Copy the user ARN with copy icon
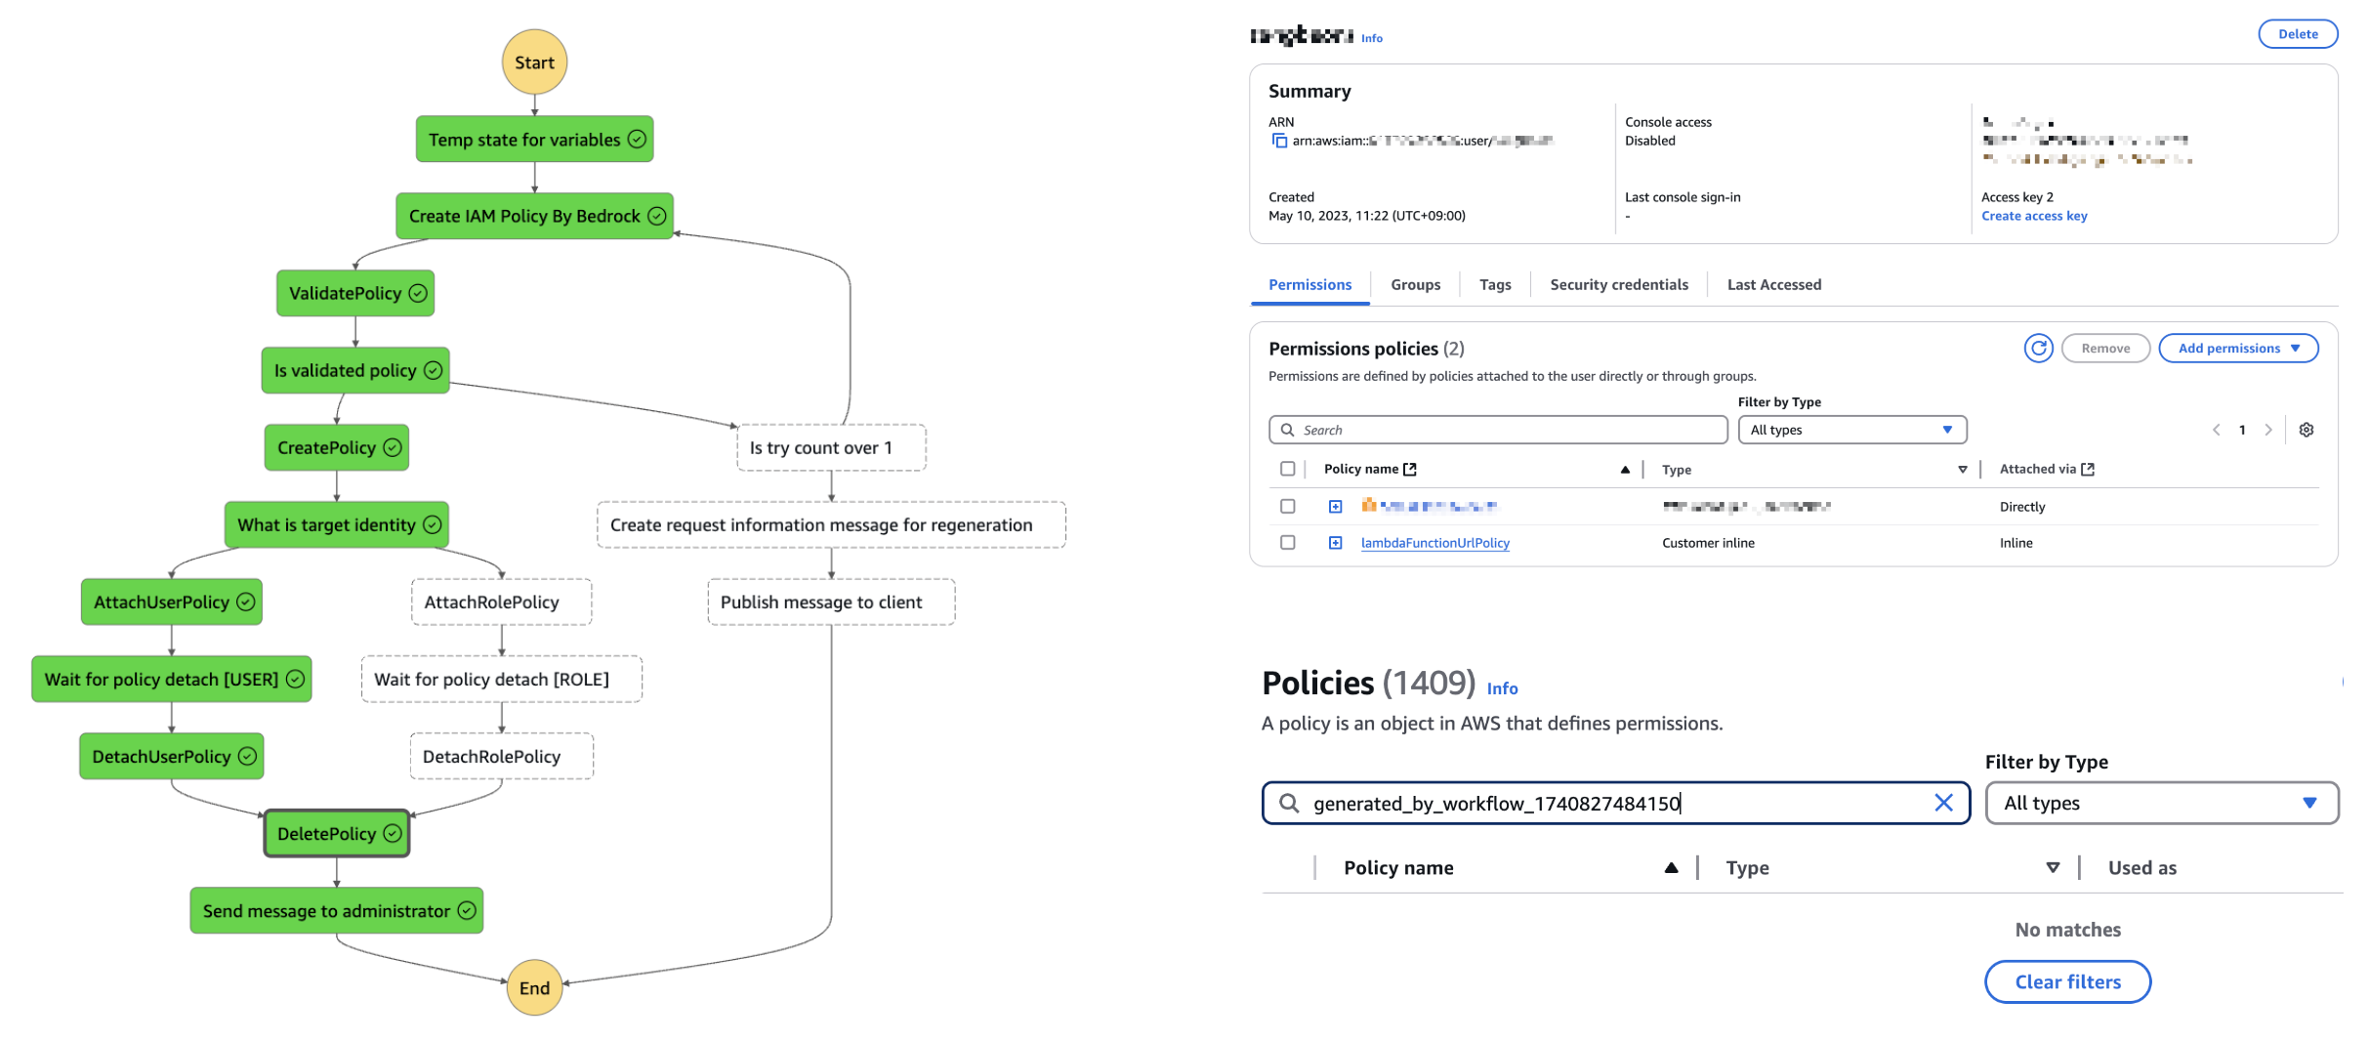The width and height of the screenshot is (2369, 1041). pyautogui.click(x=1279, y=141)
